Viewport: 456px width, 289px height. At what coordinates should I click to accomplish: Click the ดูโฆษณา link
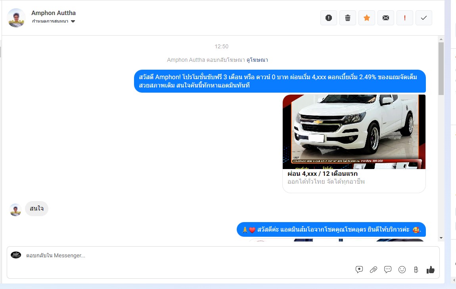pyautogui.click(x=257, y=60)
